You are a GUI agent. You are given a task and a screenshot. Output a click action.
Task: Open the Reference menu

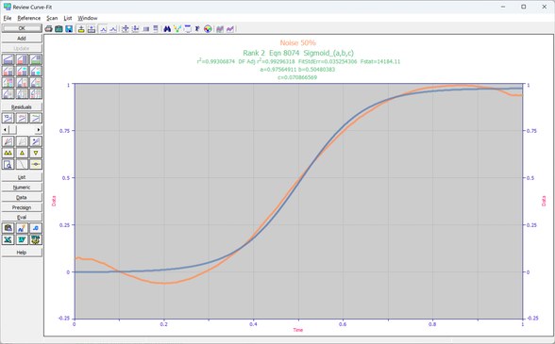click(x=29, y=18)
